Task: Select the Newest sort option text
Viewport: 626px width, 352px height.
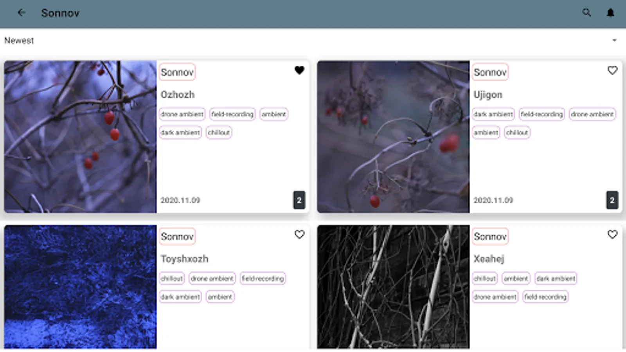Action: (19, 41)
